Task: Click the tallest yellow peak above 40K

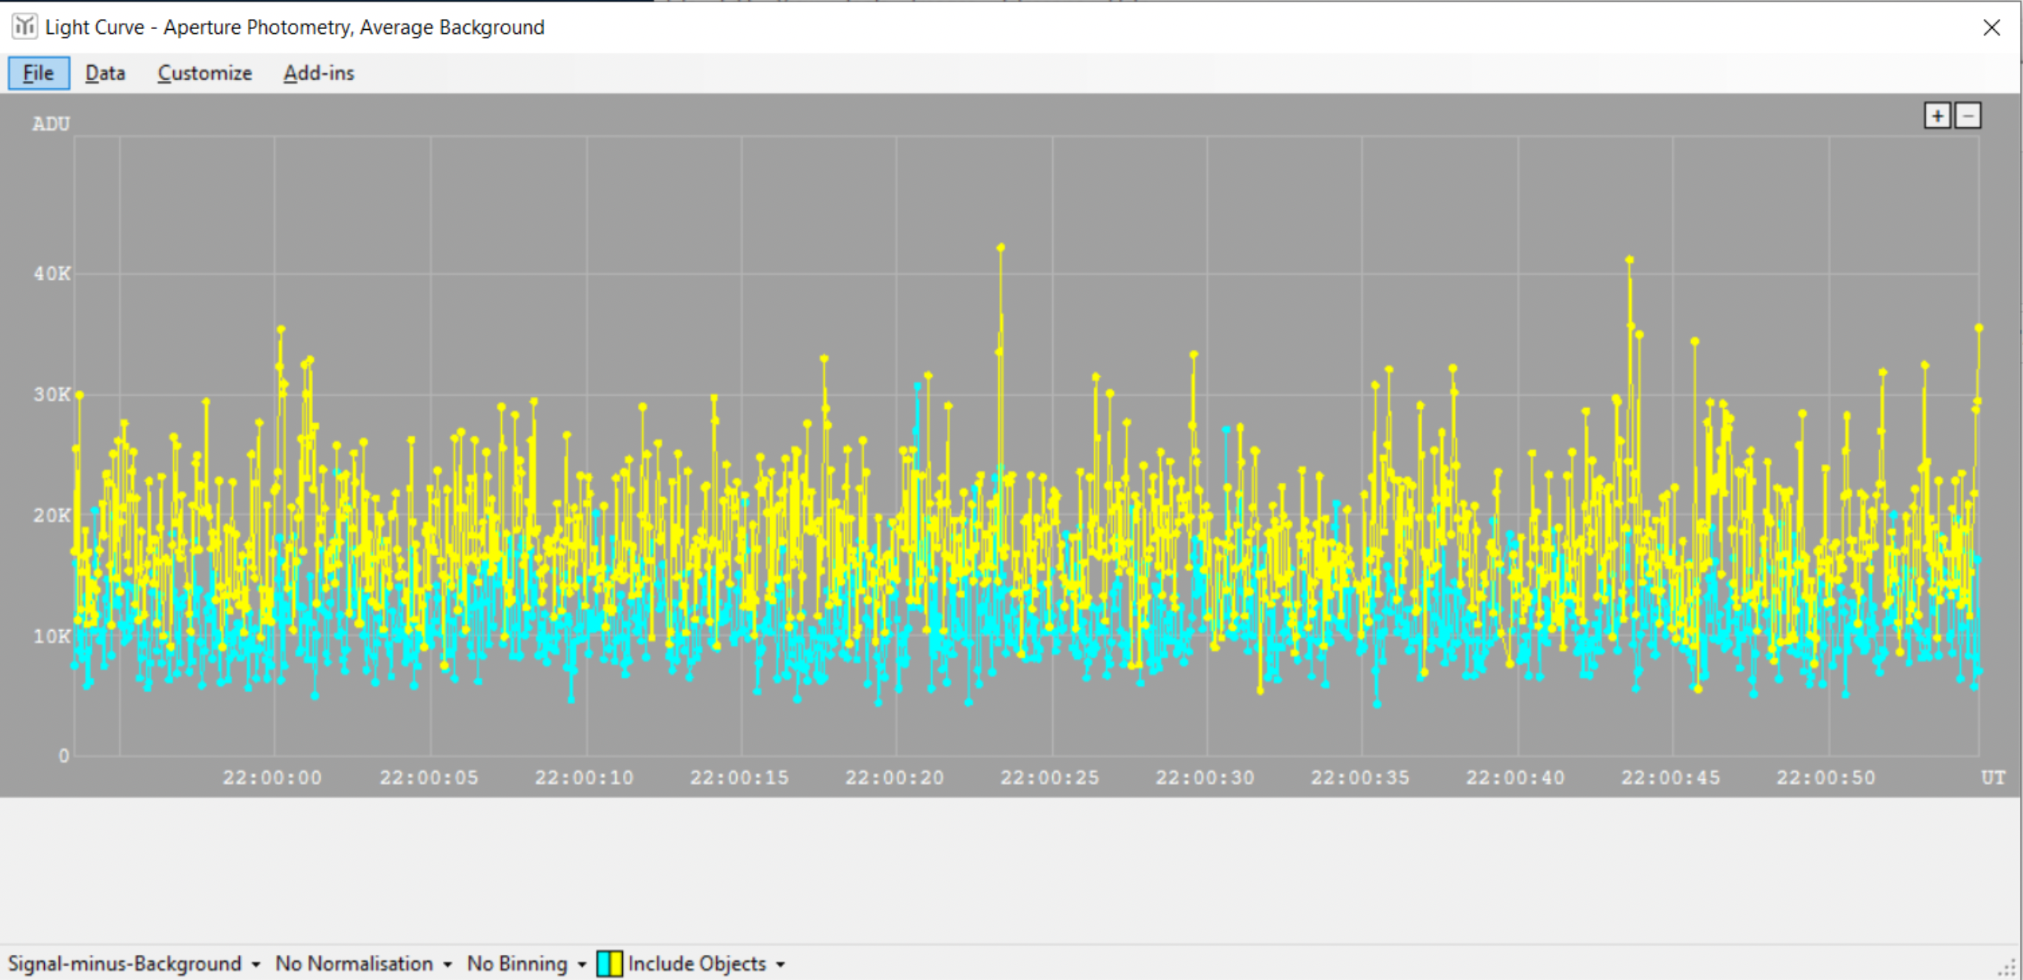Action: click(1000, 248)
